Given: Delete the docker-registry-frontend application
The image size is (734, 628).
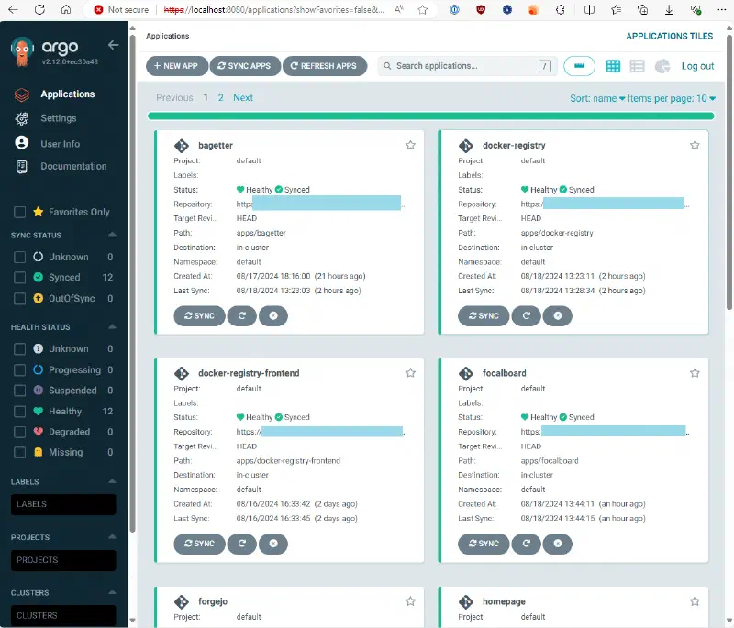Looking at the screenshot, I should pos(273,544).
